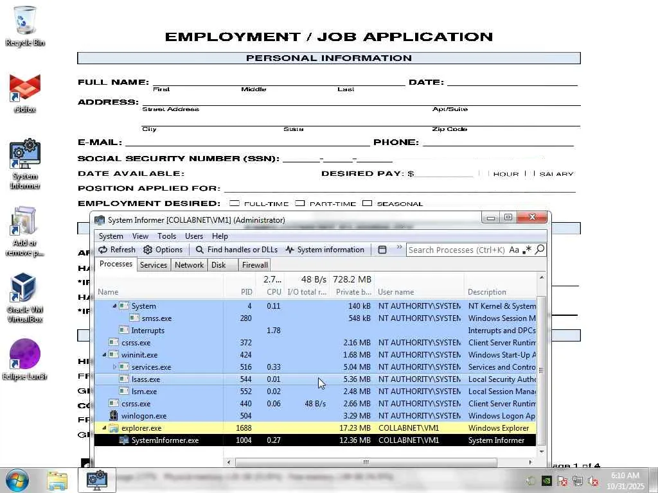The width and height of the screenshot is (658, 493).
Task: Select the smss.exe process row
Action: point(316,318)
